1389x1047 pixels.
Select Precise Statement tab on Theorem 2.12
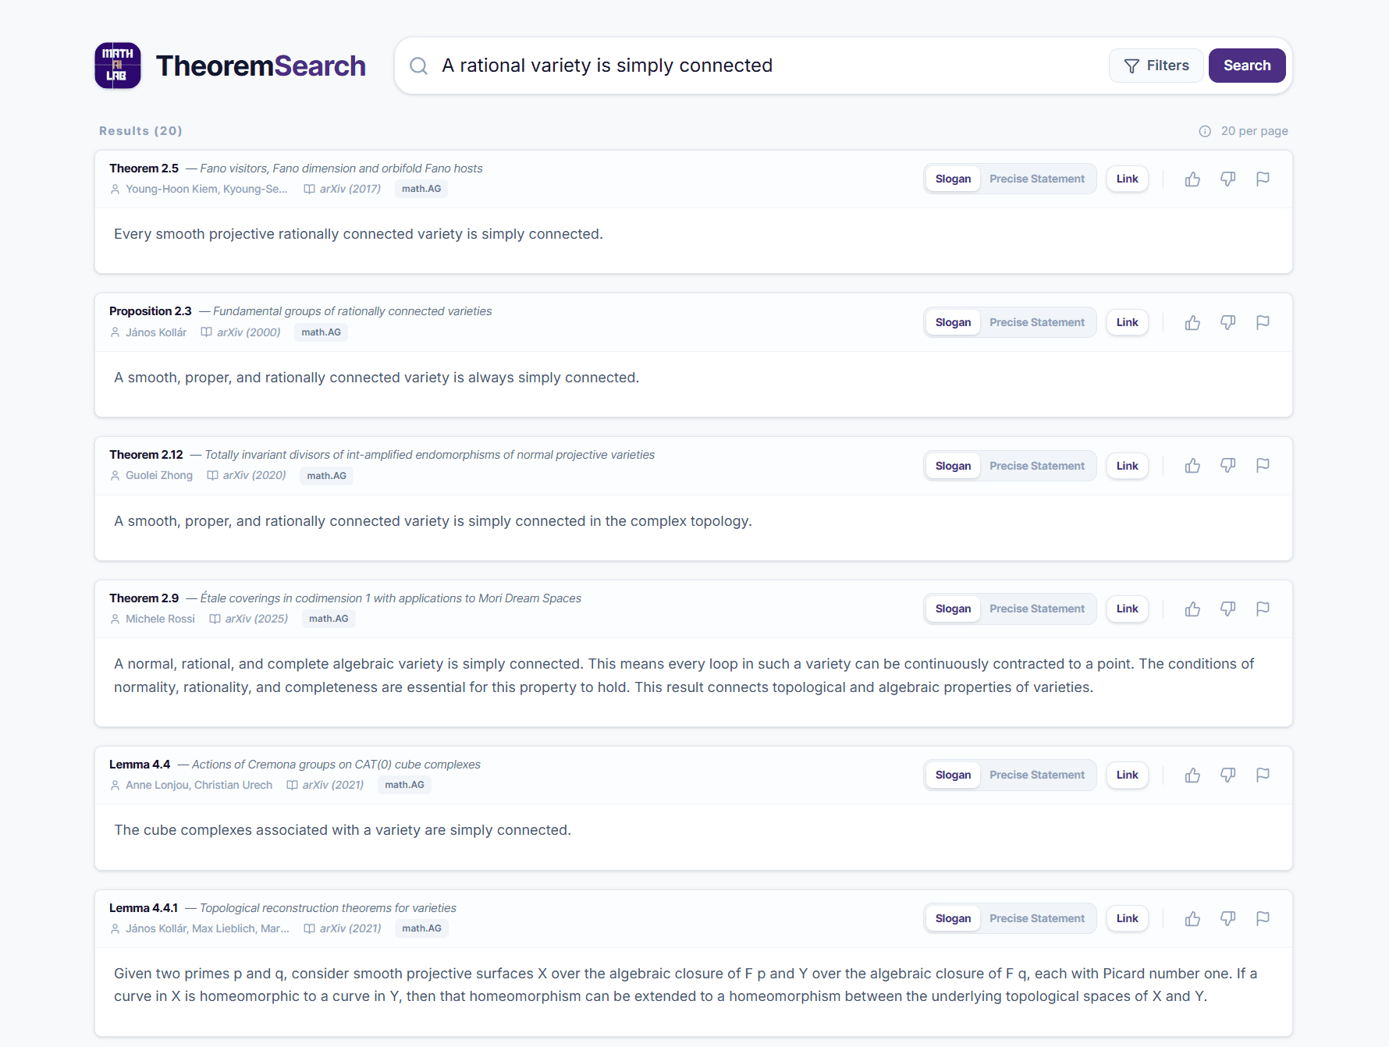point(1037,465)
